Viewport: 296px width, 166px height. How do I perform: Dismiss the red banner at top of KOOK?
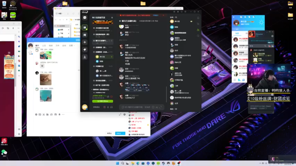click(x=164, y=15)
